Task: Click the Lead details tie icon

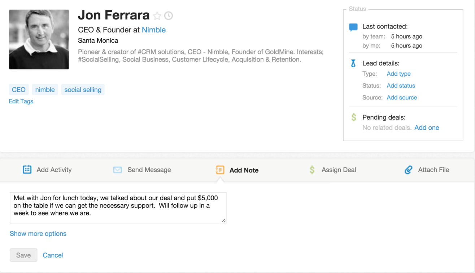Action: (x=353, y=64)
